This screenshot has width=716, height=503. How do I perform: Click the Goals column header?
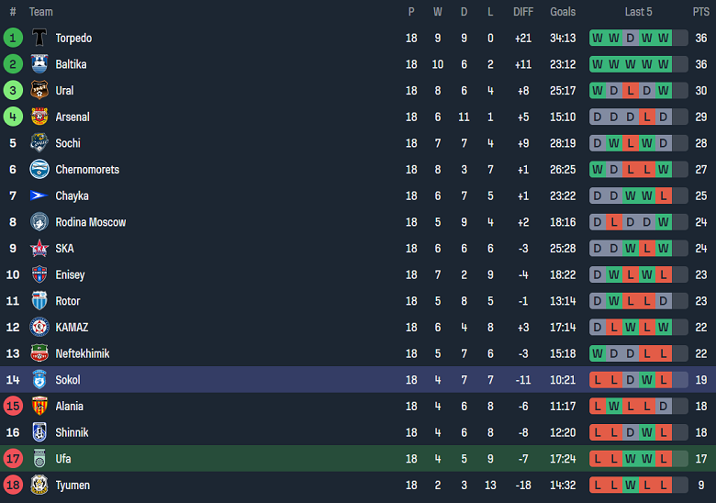tap(563, 12)
